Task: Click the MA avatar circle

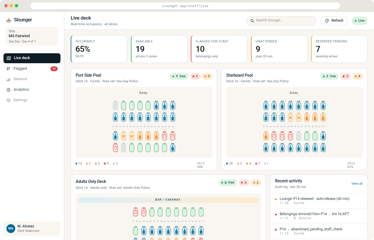Action: [x=11, y=229]
